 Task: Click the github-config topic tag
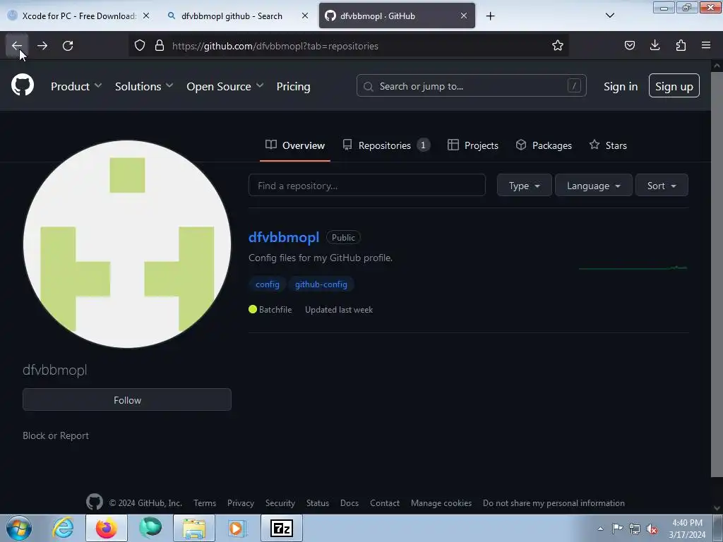coord(321,284)
